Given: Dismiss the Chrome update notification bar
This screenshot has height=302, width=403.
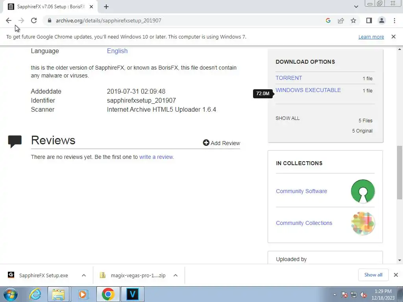Looking at the screenshot, I should point(393,37).
